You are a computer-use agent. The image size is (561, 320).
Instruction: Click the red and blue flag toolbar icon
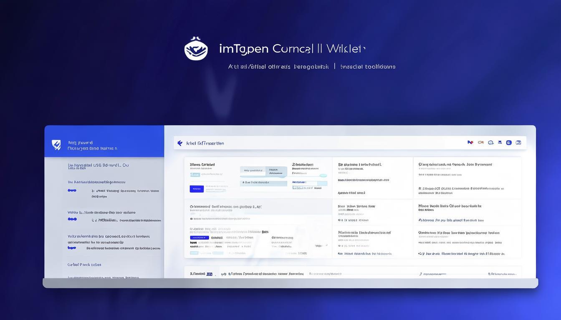tap(470, 142)
